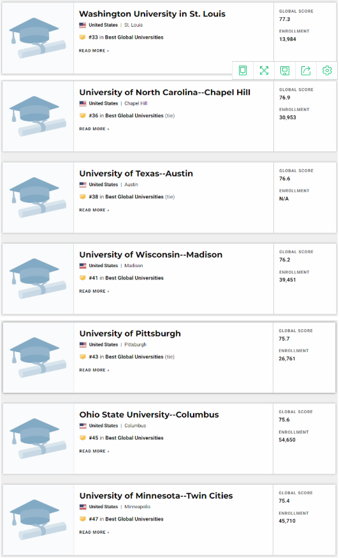Open Washington University in St. Louis title
The height and width of the screenshot is (558, 339).
pos(152,14)
